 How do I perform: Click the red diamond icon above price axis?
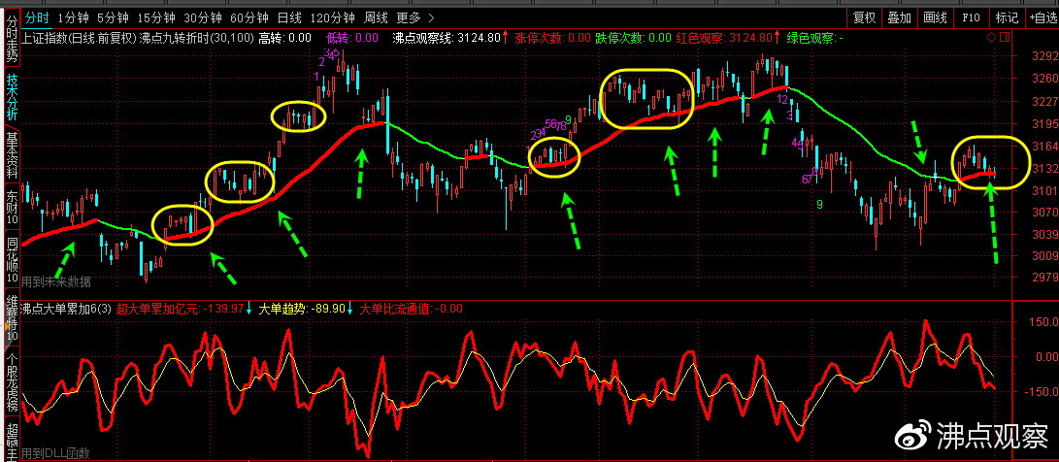point(991,37)
